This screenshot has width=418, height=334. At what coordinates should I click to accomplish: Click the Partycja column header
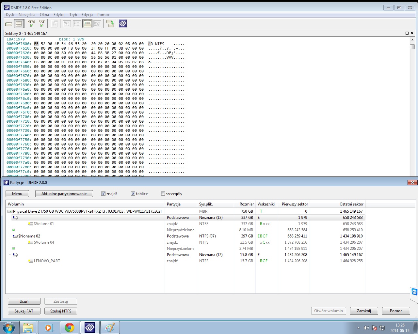(x=181, y=204)
